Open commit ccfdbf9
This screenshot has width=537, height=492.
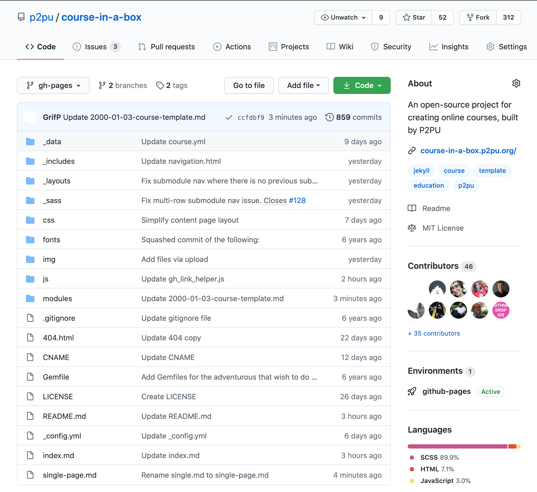pyautogui.click(x=251, y=117)
